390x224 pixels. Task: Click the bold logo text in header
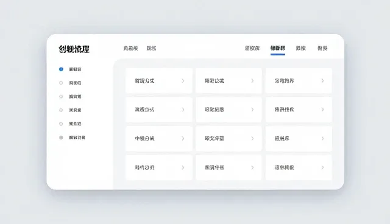(x=74, y=49)
